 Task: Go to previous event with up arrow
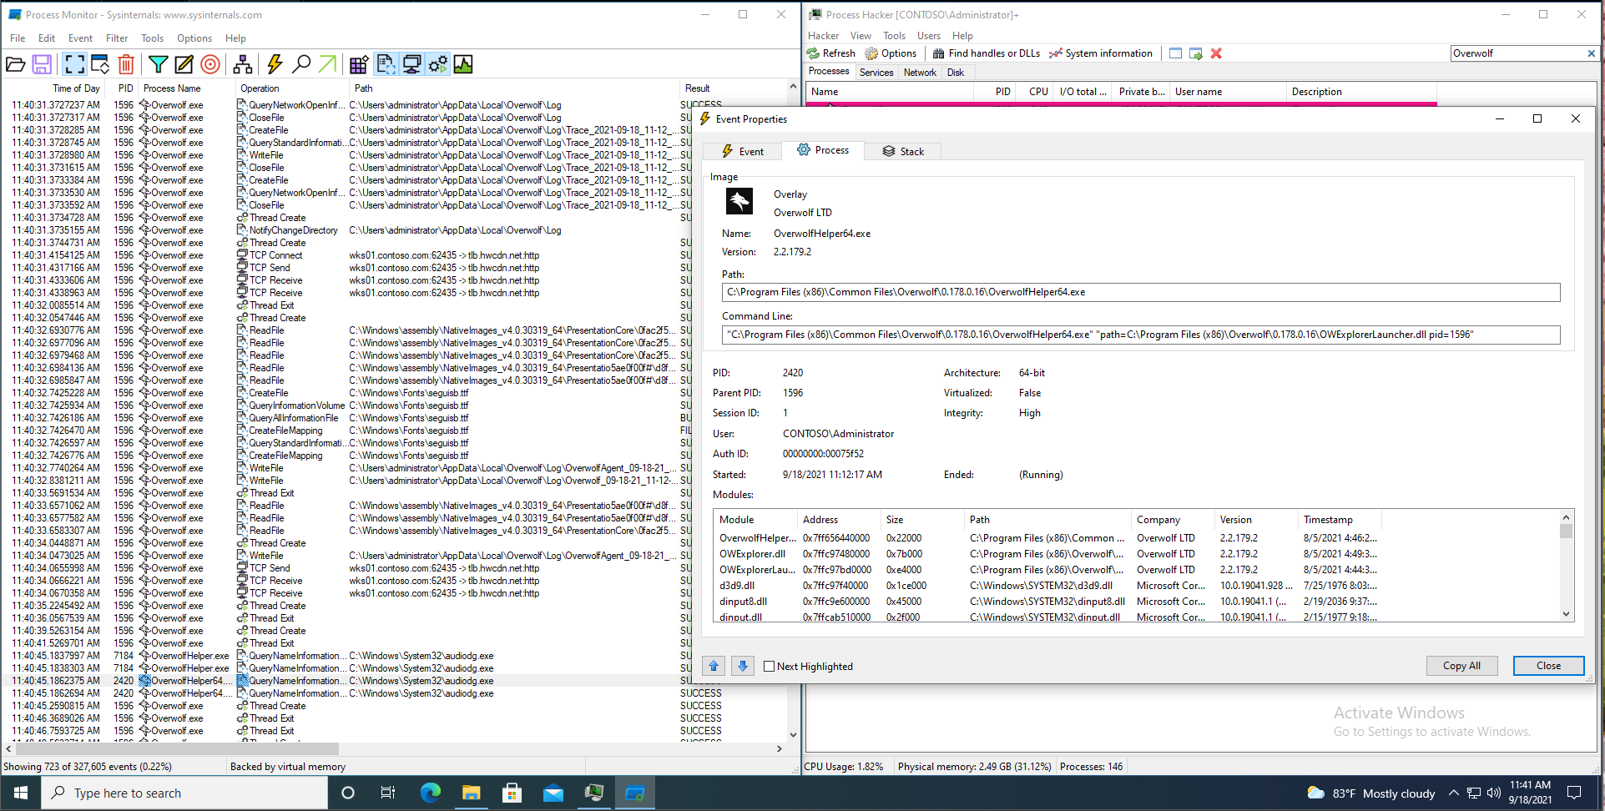(x=714, y=666)
